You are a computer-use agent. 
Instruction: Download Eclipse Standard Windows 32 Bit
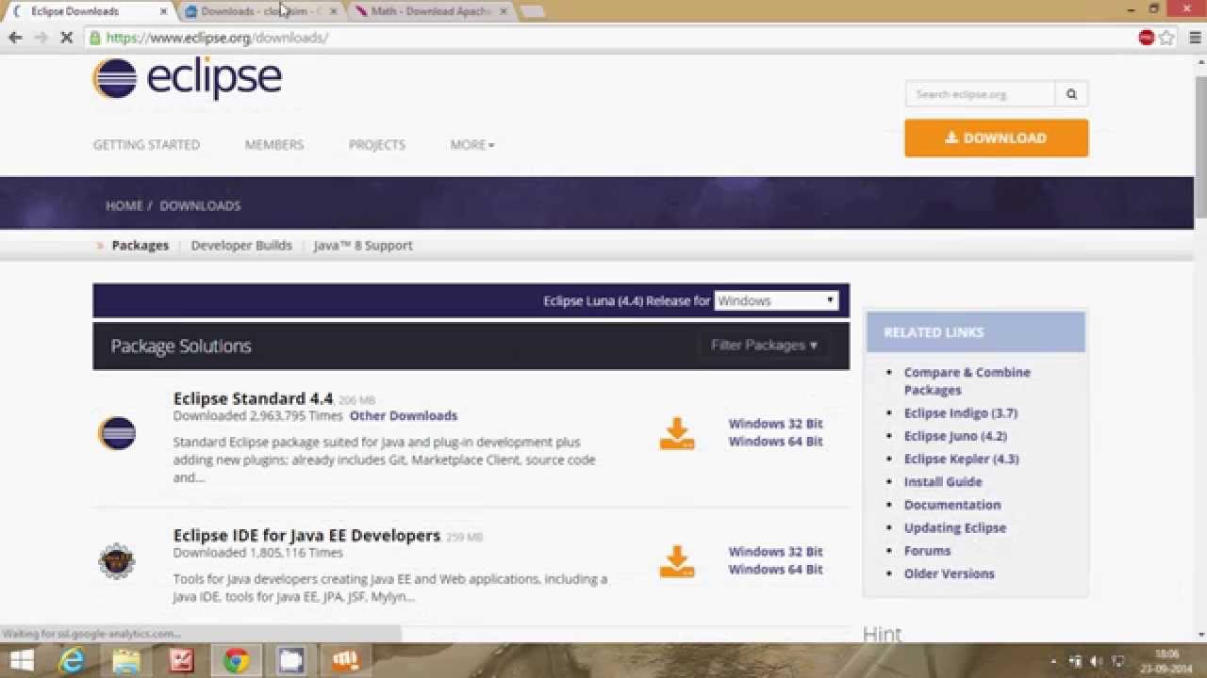click(775, 424)
